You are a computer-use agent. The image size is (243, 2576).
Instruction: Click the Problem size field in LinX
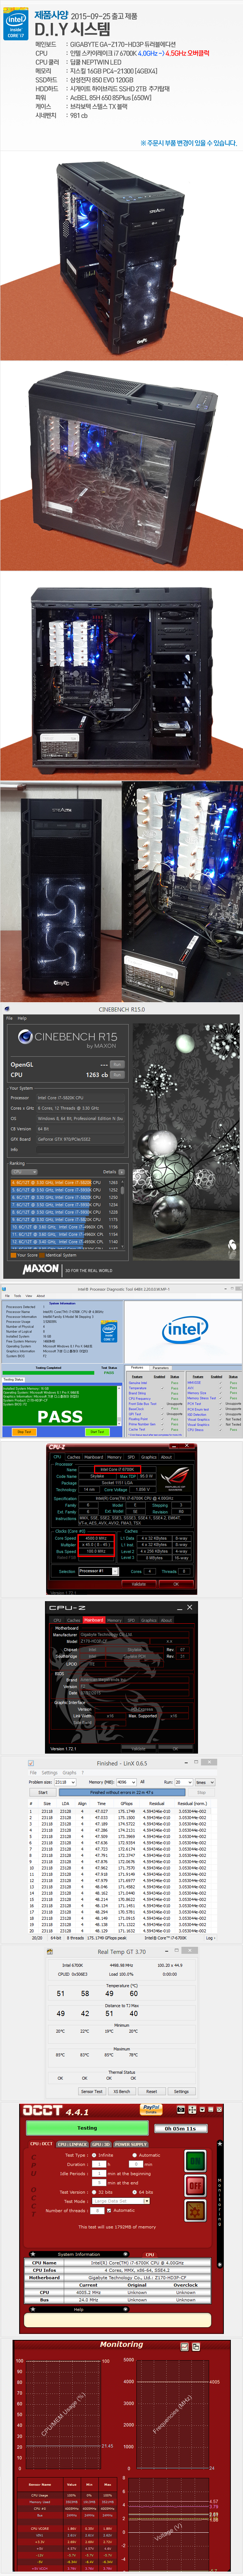pos(65,1782)
